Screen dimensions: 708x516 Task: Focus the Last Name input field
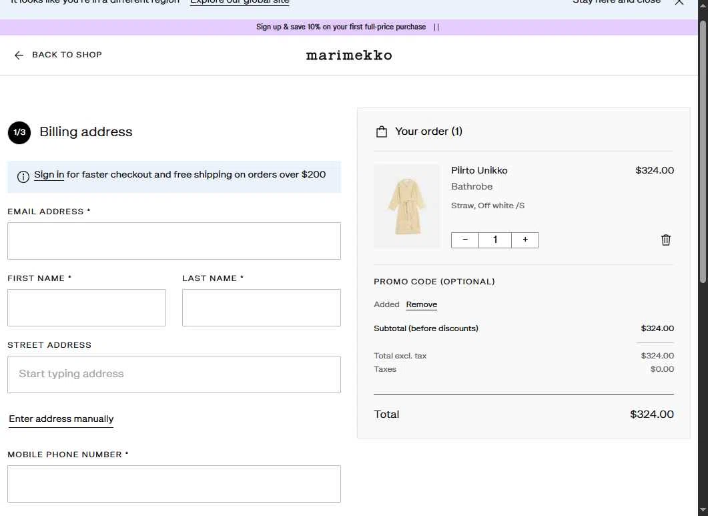[262, 308]
